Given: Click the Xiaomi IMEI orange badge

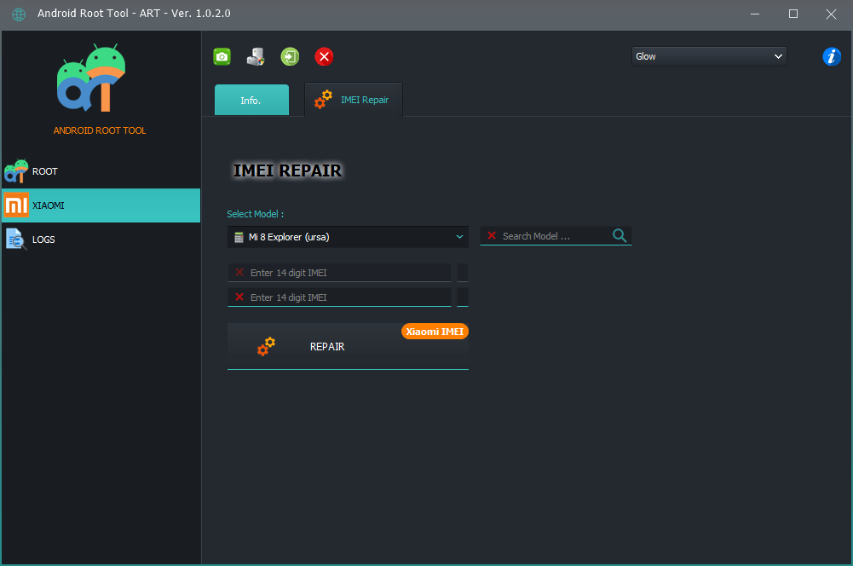Looking at the screenshot, I should click(435, 331).
